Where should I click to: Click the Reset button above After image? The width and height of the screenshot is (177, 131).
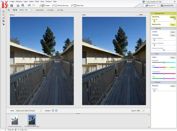point(141,15)
